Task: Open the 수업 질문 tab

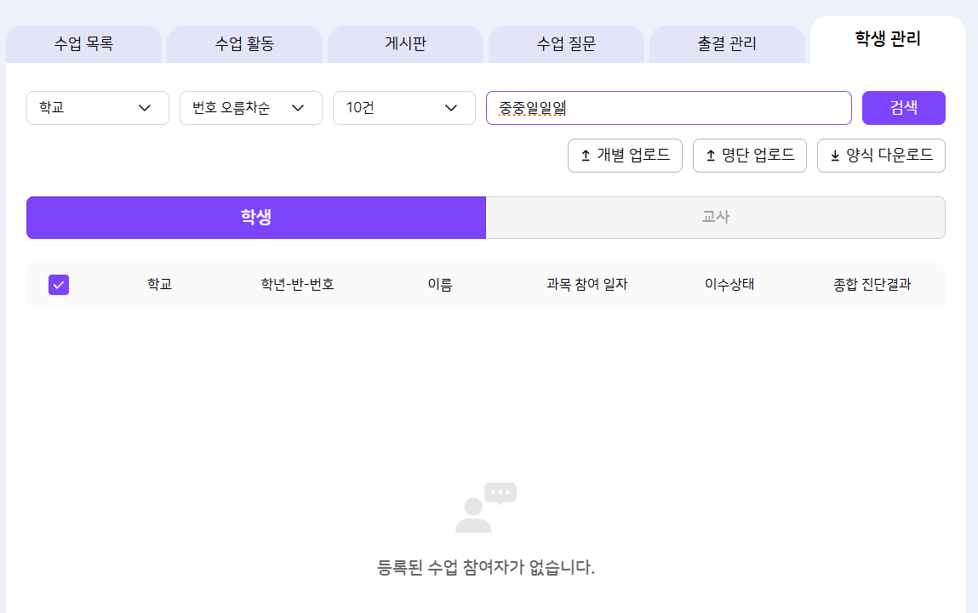Action: click(x=566, y=44)
